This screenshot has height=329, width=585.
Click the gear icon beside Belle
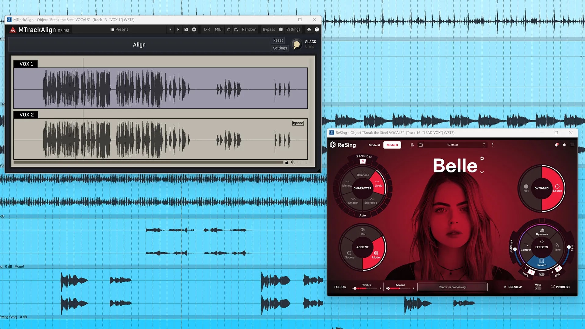pos(482,158)
